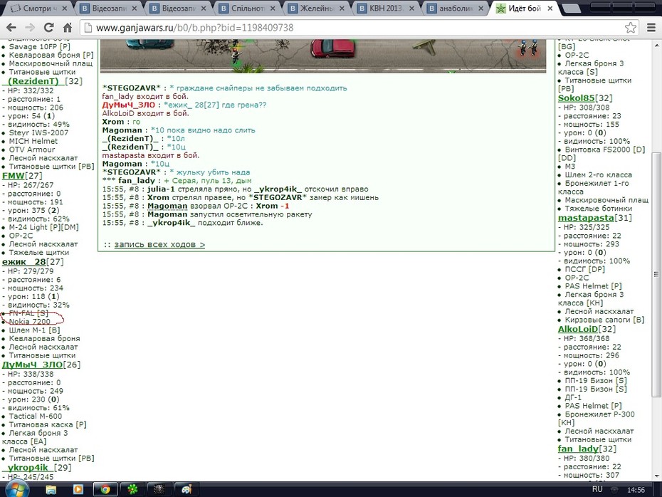Screen dimensions: 662x497
Task: Open new tab button
Action: (572, 8)
